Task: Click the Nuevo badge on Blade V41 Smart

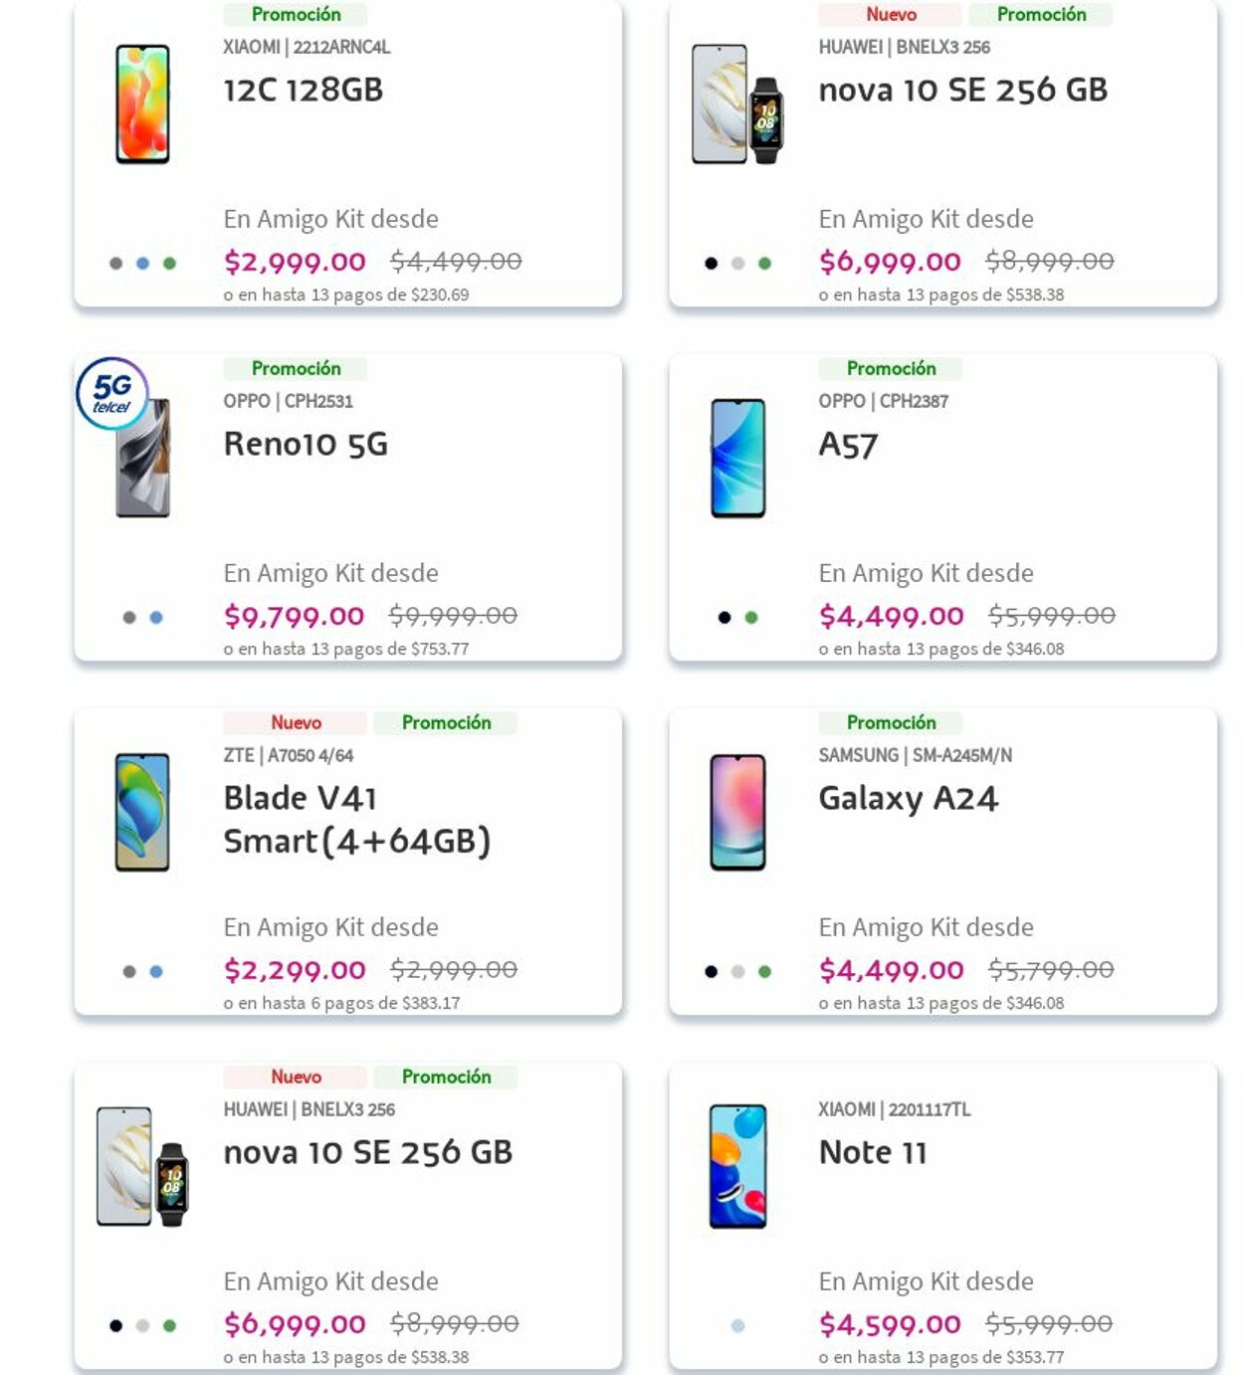Action: (297, 722)
